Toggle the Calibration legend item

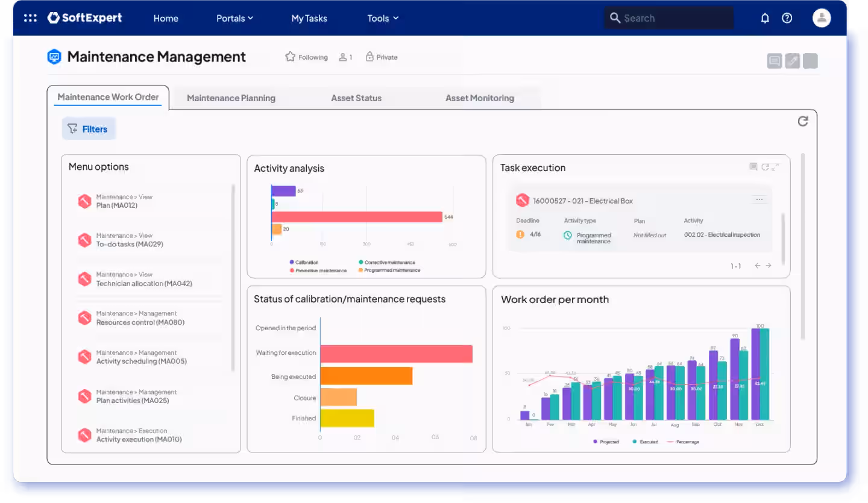pyautogui.click(x=304, y=262)
